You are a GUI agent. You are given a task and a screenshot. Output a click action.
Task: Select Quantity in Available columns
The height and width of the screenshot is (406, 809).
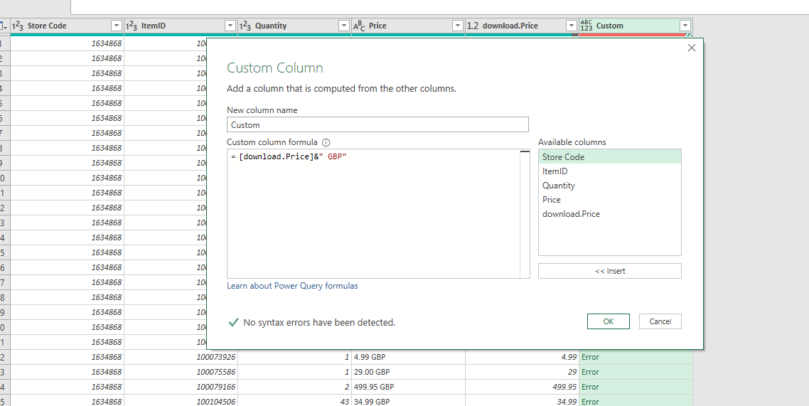[610, 185]
